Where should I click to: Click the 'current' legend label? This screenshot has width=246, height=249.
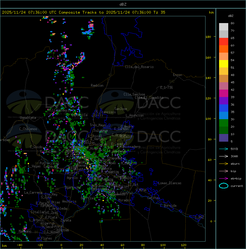pos(237,186)
